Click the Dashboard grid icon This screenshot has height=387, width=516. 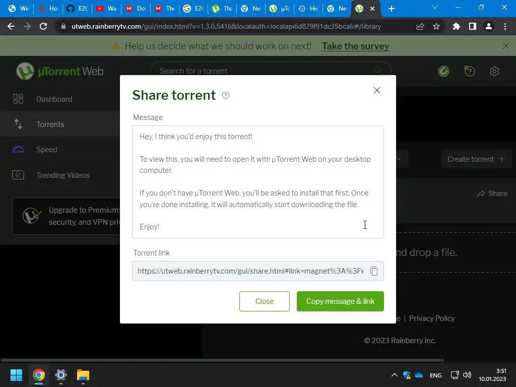click(18, 99)
